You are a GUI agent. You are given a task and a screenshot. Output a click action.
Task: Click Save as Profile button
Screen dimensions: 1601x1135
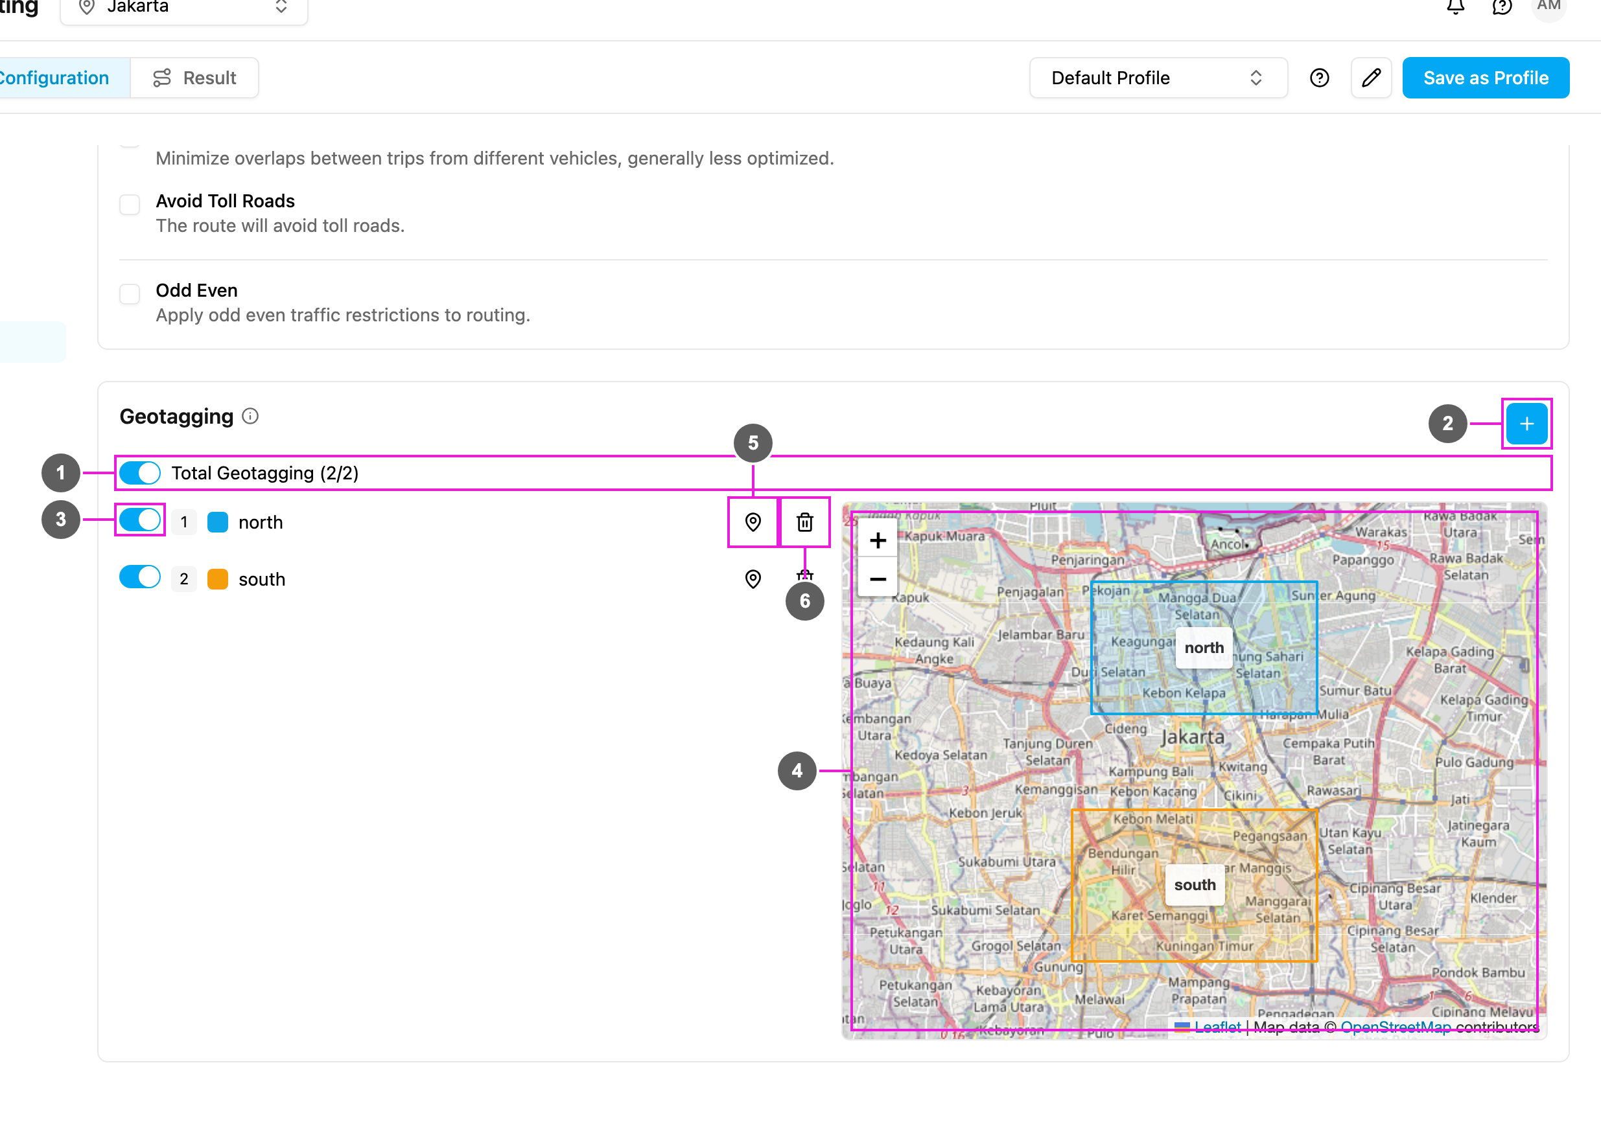(1486, 78)
